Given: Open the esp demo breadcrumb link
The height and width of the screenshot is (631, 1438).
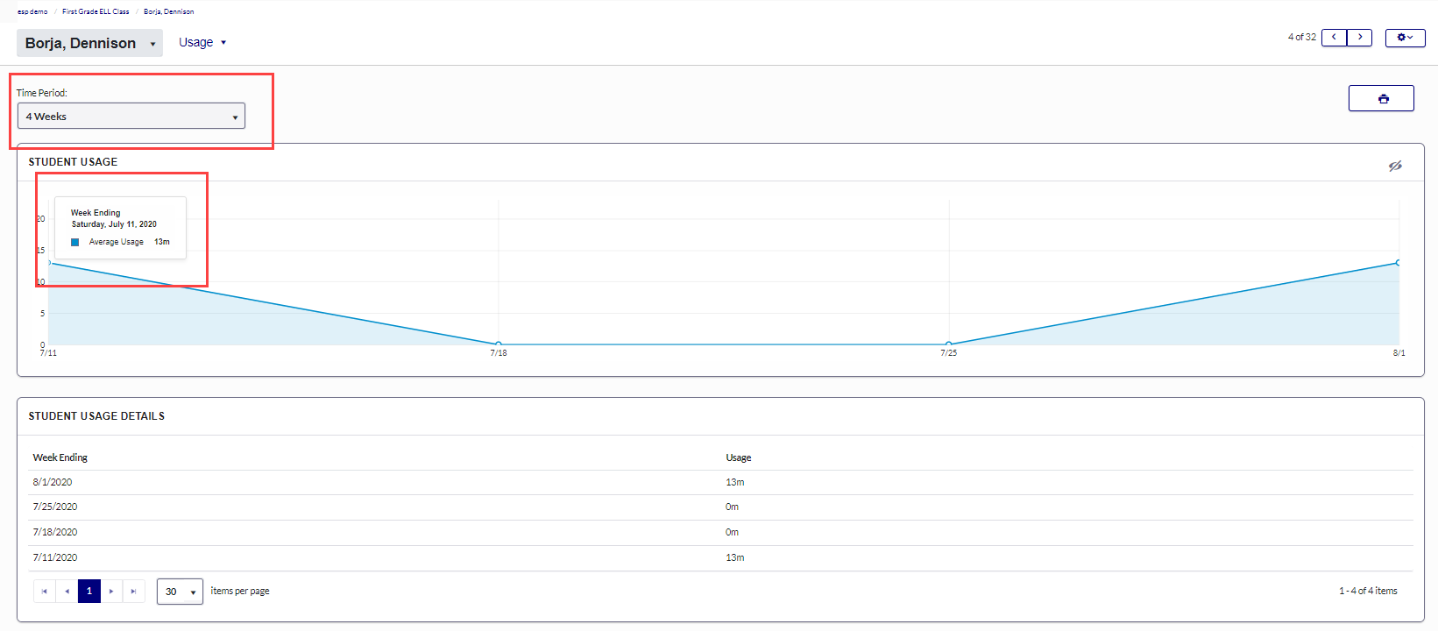Looking at the screenshot, I should [32, 11].
